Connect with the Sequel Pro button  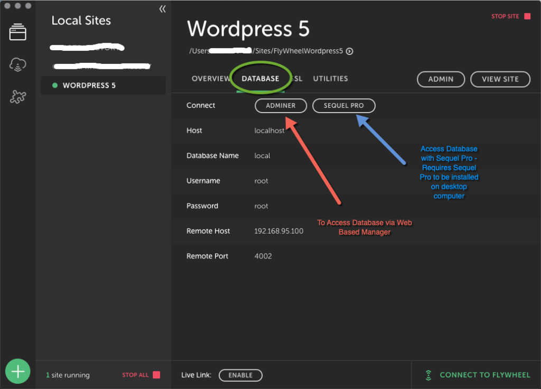point(343,106)
